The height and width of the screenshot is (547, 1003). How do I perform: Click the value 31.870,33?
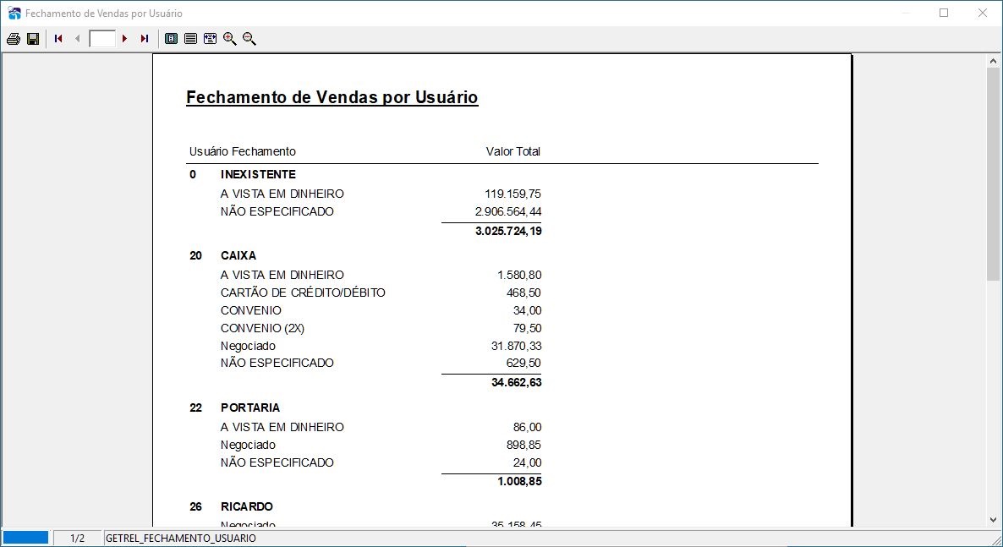[x=516, y=346]
